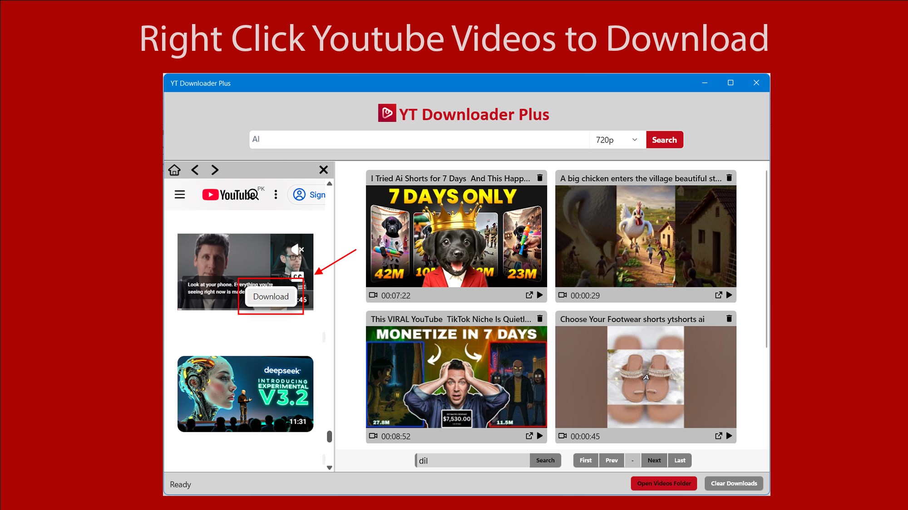Click the 'Choose Your Footwear shorts' title

[x=632, y=319]
